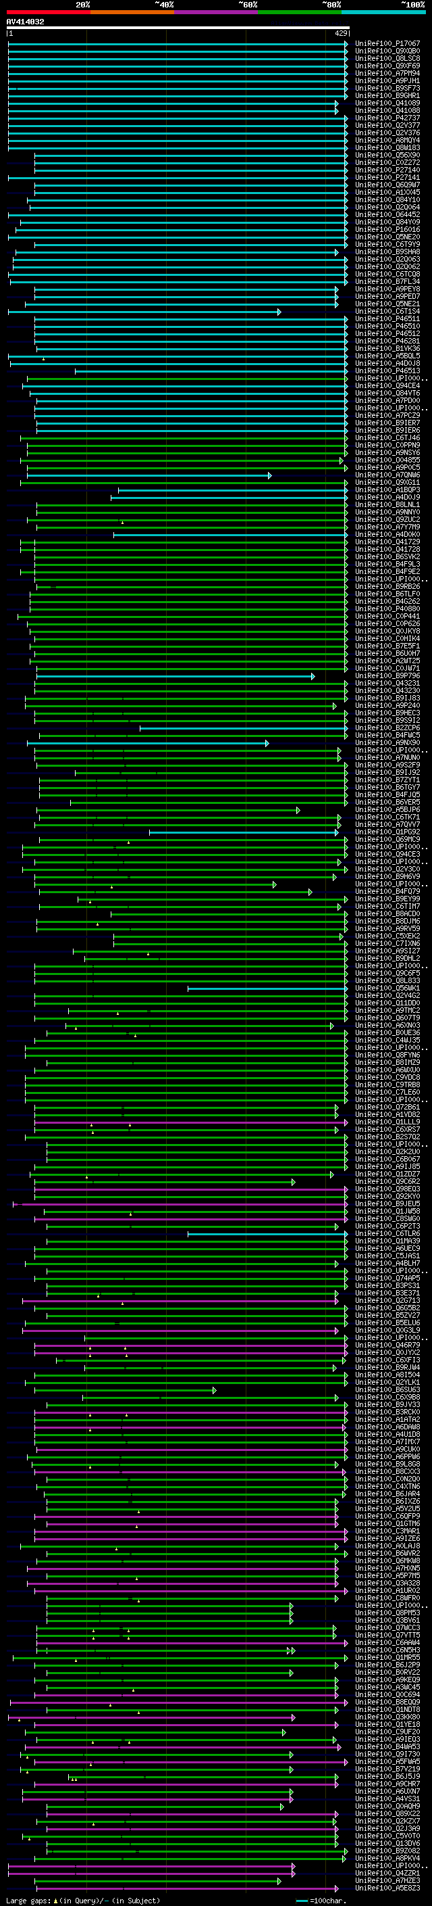This screenshot has width=432, height=1906.
Task: Select the UniRef100_Q41089 label
Action: (387, 103)
